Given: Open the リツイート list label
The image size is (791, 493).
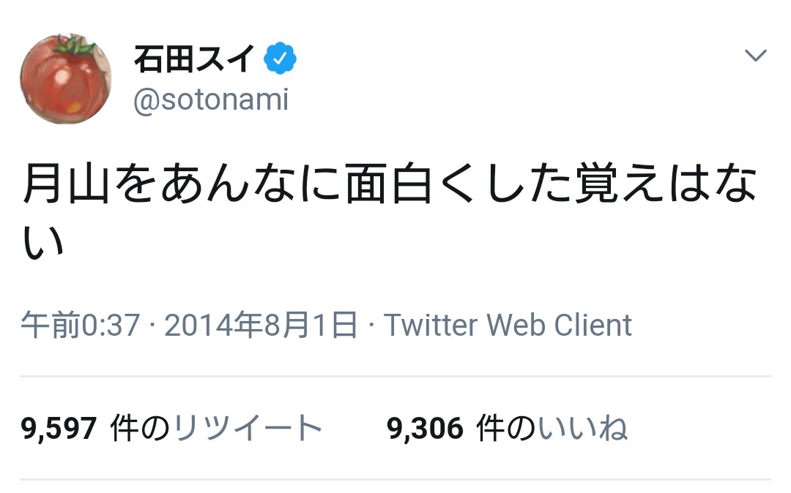Looking at the screenshot, I should point(248,429).
